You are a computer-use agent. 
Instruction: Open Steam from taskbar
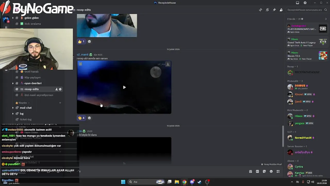pos(199,182)
